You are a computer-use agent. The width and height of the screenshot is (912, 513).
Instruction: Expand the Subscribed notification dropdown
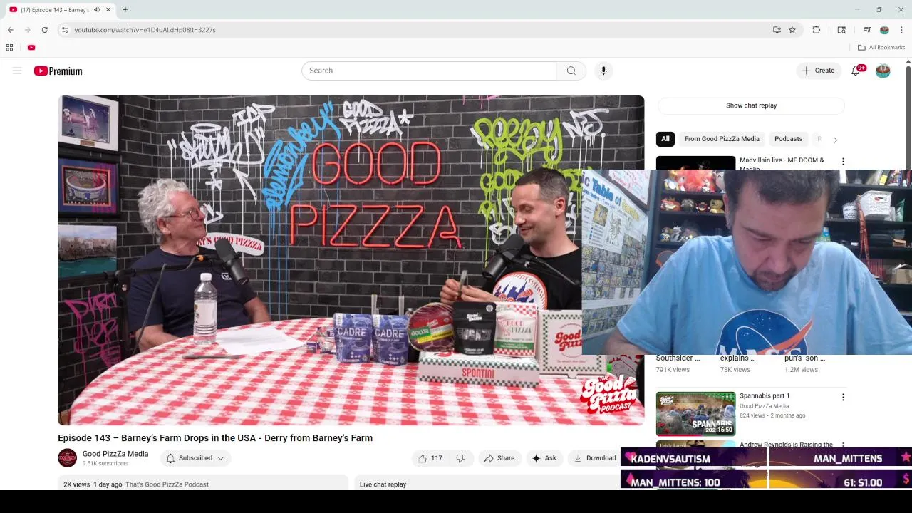click(x=195, y=458)
